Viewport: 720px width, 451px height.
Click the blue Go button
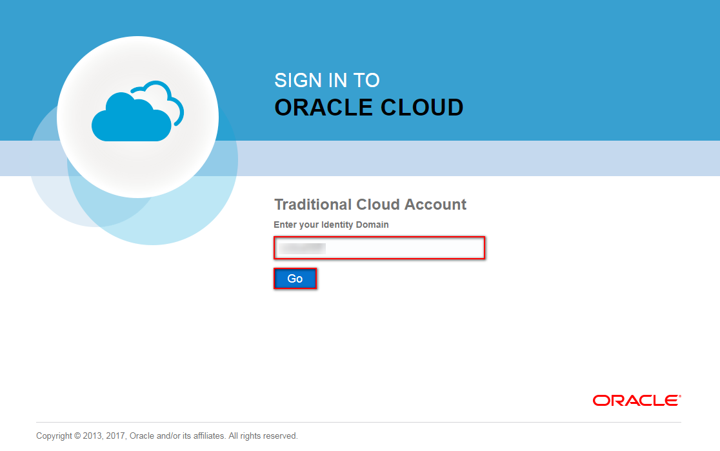295,278
